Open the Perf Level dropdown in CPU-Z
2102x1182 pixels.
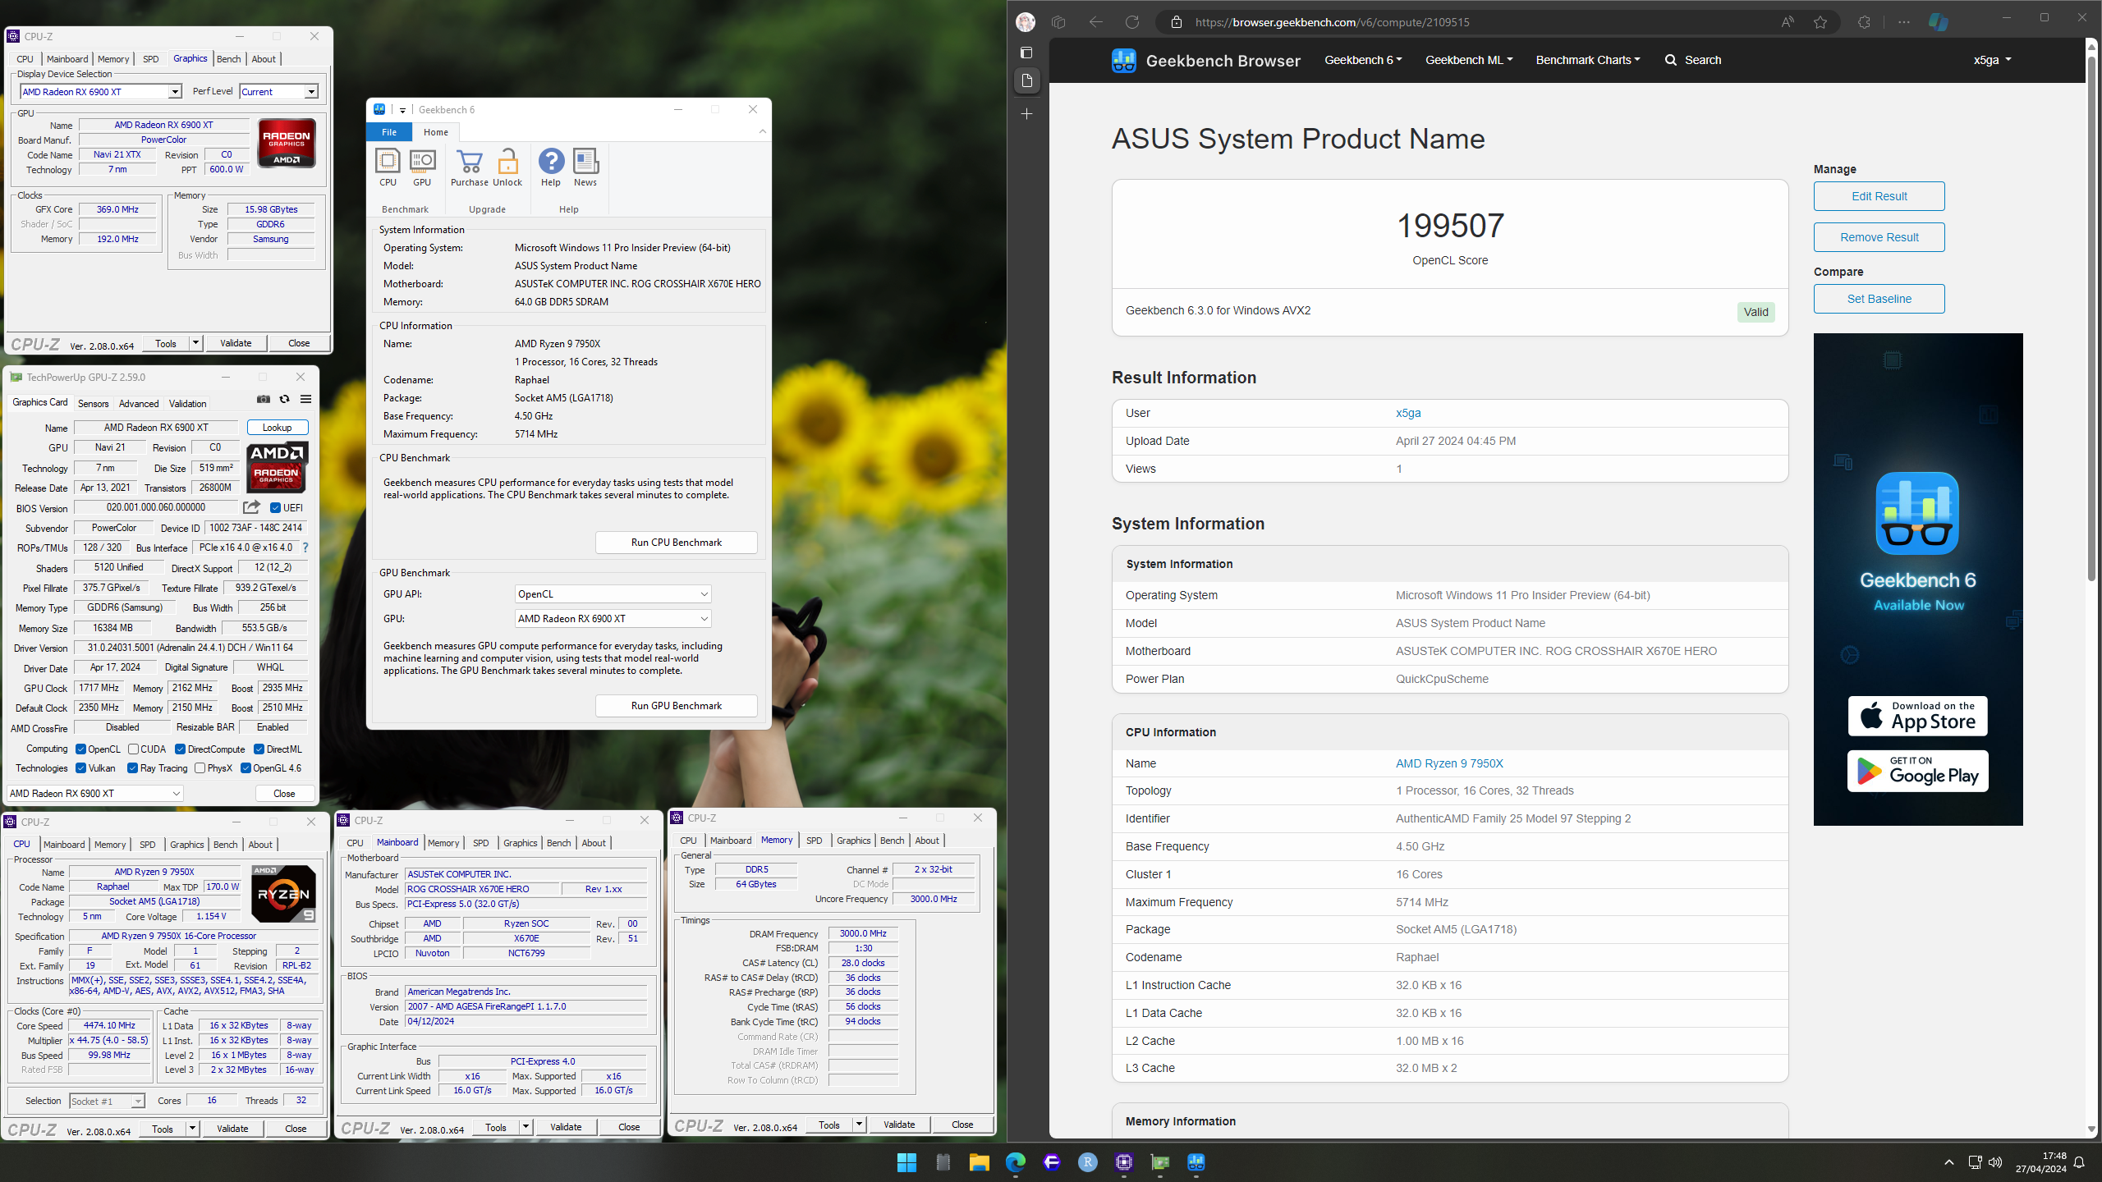click(x=278, y=92)
